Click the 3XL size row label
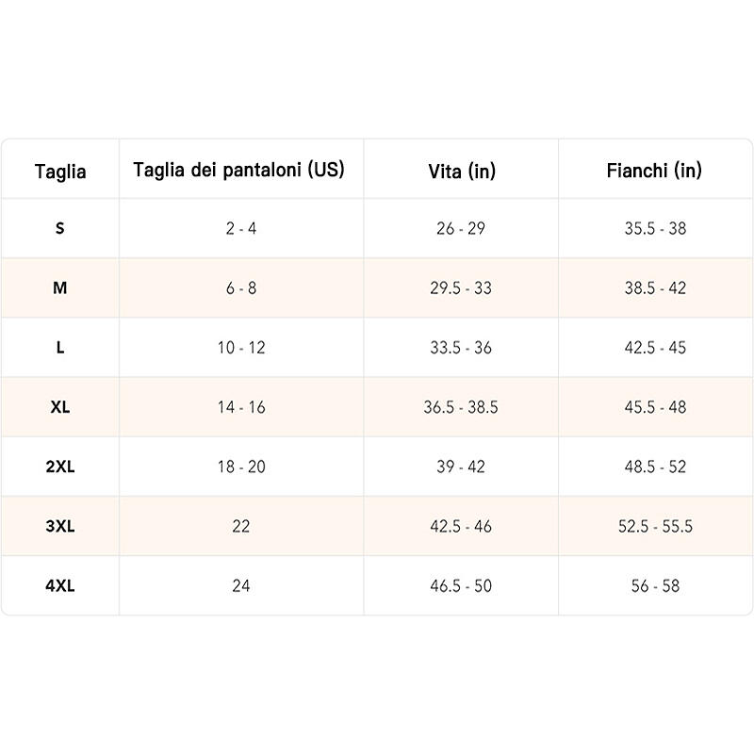The width and height of the screenshot is (754, 754). point(60,526)
